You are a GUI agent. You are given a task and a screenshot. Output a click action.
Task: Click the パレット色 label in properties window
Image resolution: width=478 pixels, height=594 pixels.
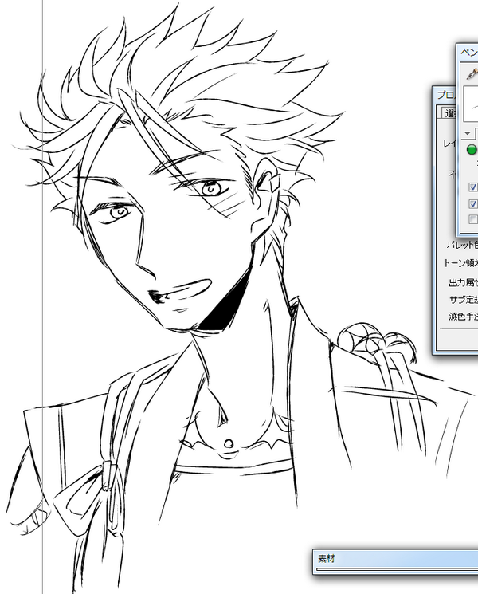pos(462,245)
